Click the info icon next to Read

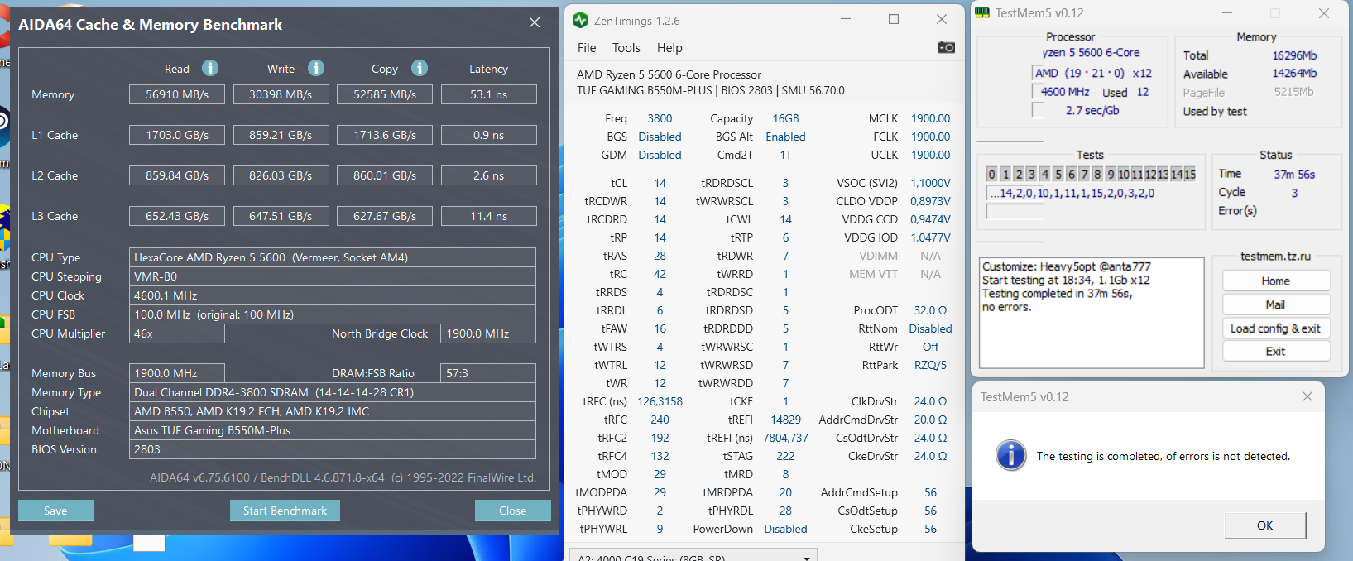pos(210,68)
